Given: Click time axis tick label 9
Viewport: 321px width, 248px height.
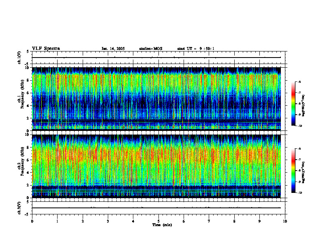Looking at the screenshot, I should pos(259,221).
